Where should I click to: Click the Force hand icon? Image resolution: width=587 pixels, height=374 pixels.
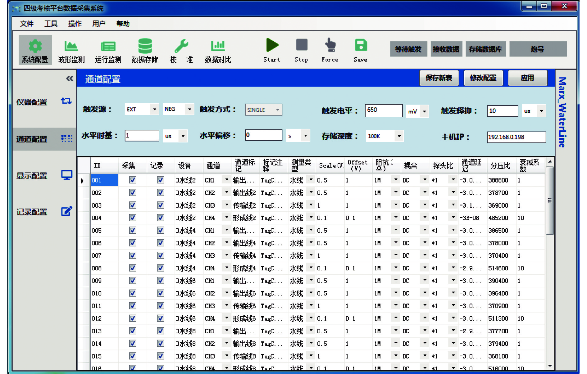coord(330,45)
